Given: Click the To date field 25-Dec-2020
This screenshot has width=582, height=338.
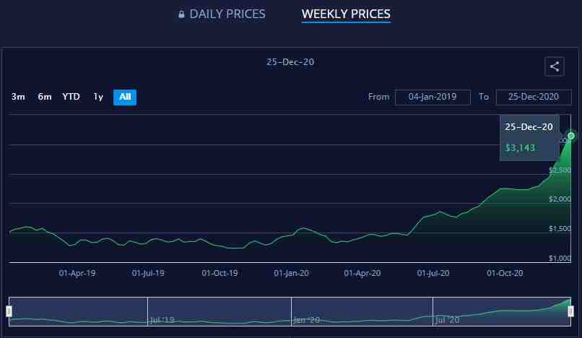Looking at the screenshot, I should coord(534,97).
